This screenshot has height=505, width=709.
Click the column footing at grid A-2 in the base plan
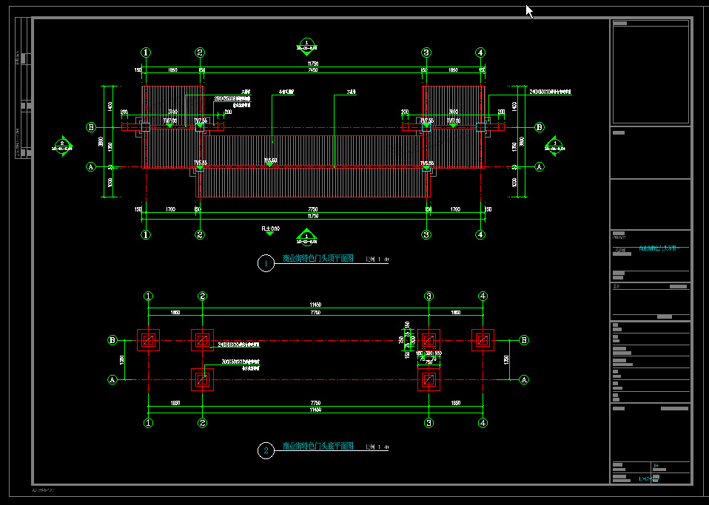click(202, 380)
